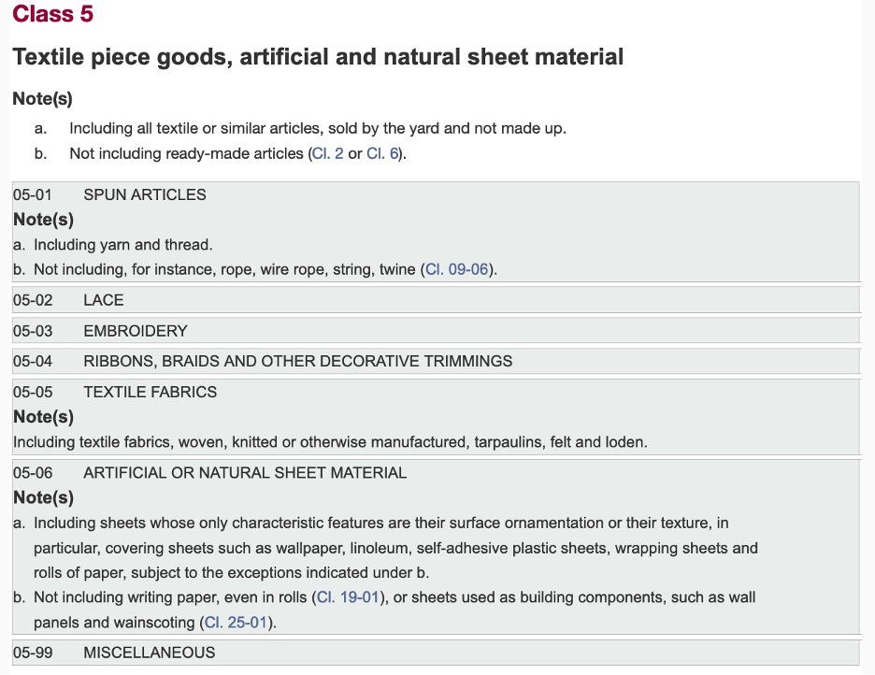Select 05-06 ARTIFICIAL OR NATURAL SHEET MATERIAL
The height and width of the screenshot is (675, 875).
tap(244, 473)
